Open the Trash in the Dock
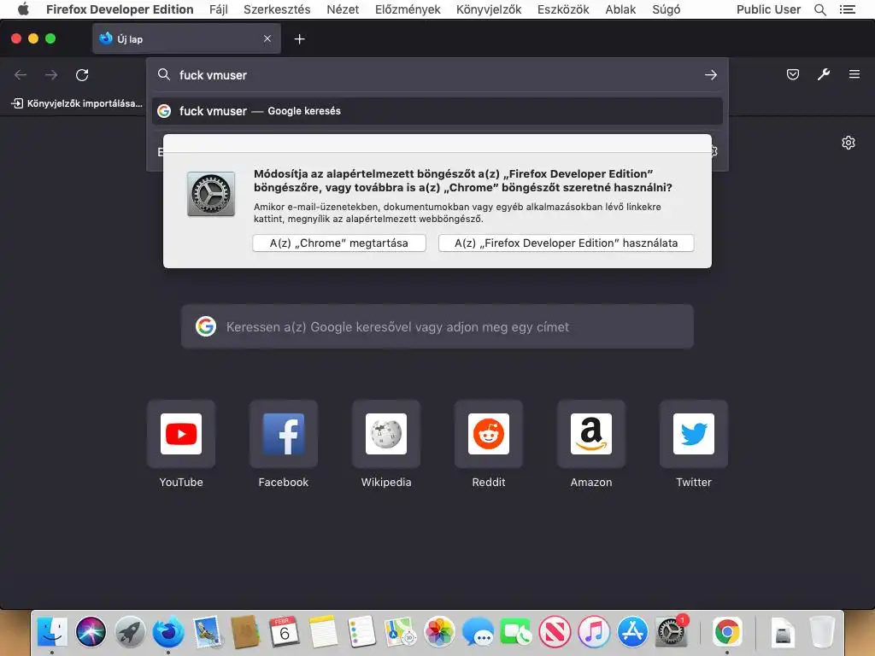This screenshot has width=875, height=656. coord(821,632)
